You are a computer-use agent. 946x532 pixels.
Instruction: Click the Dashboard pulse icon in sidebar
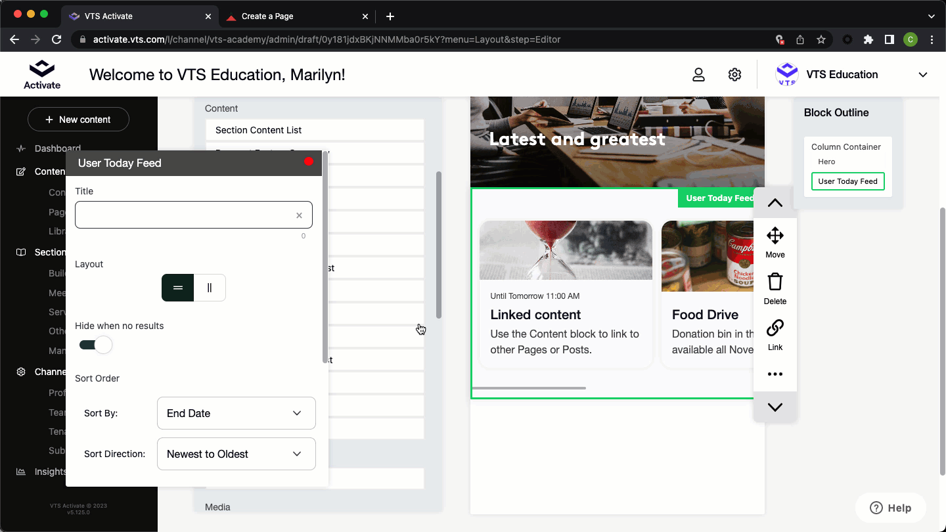21,148
